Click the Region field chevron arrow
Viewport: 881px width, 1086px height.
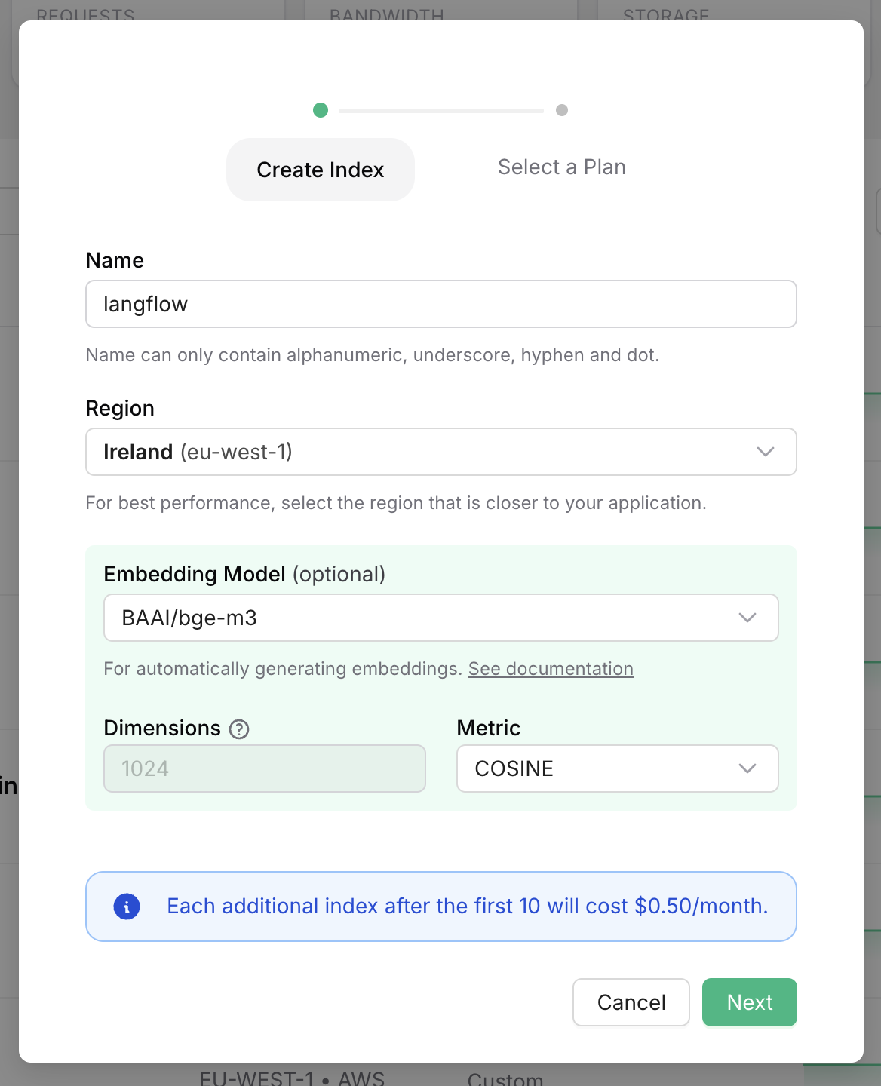click(x=765, y=452)
